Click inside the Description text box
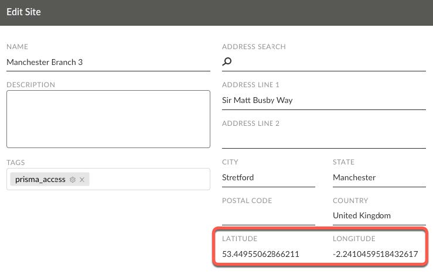The height and width of the screenshot is (278, 433). click(108, 119)
